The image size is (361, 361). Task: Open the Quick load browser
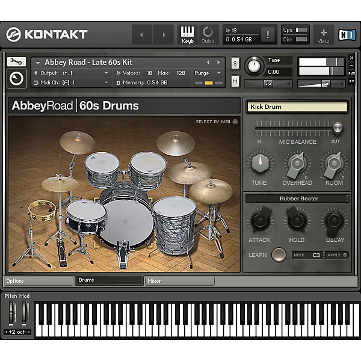tap(208, 34)
